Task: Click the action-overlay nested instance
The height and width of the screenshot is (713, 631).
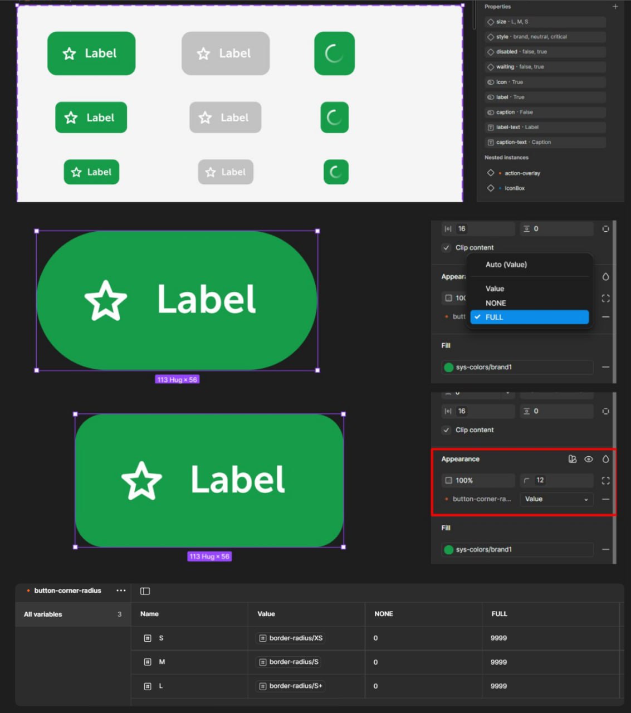Action: point(522,173)
